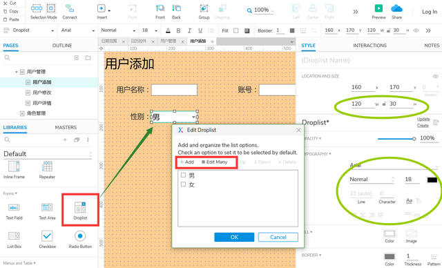Select the Radio Button widget in library
The image size is (442, 268).
(80, 240)
